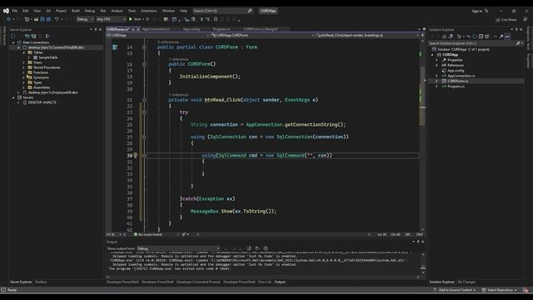Screen dimensions: 533x300
Task: Click the split editor plus icon
Action: [x=422, y=35]
